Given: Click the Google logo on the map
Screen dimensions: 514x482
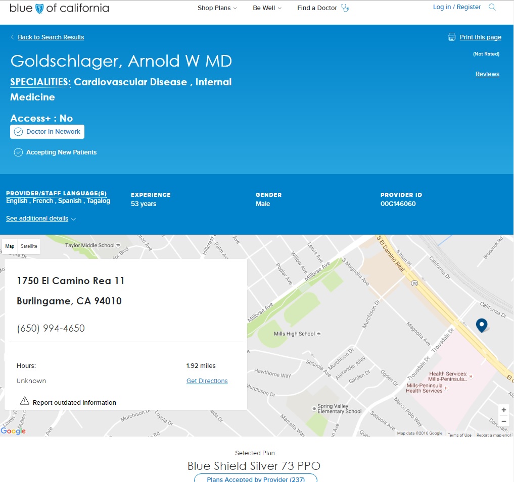Looking at the screenshot, I should click(13, 431).
